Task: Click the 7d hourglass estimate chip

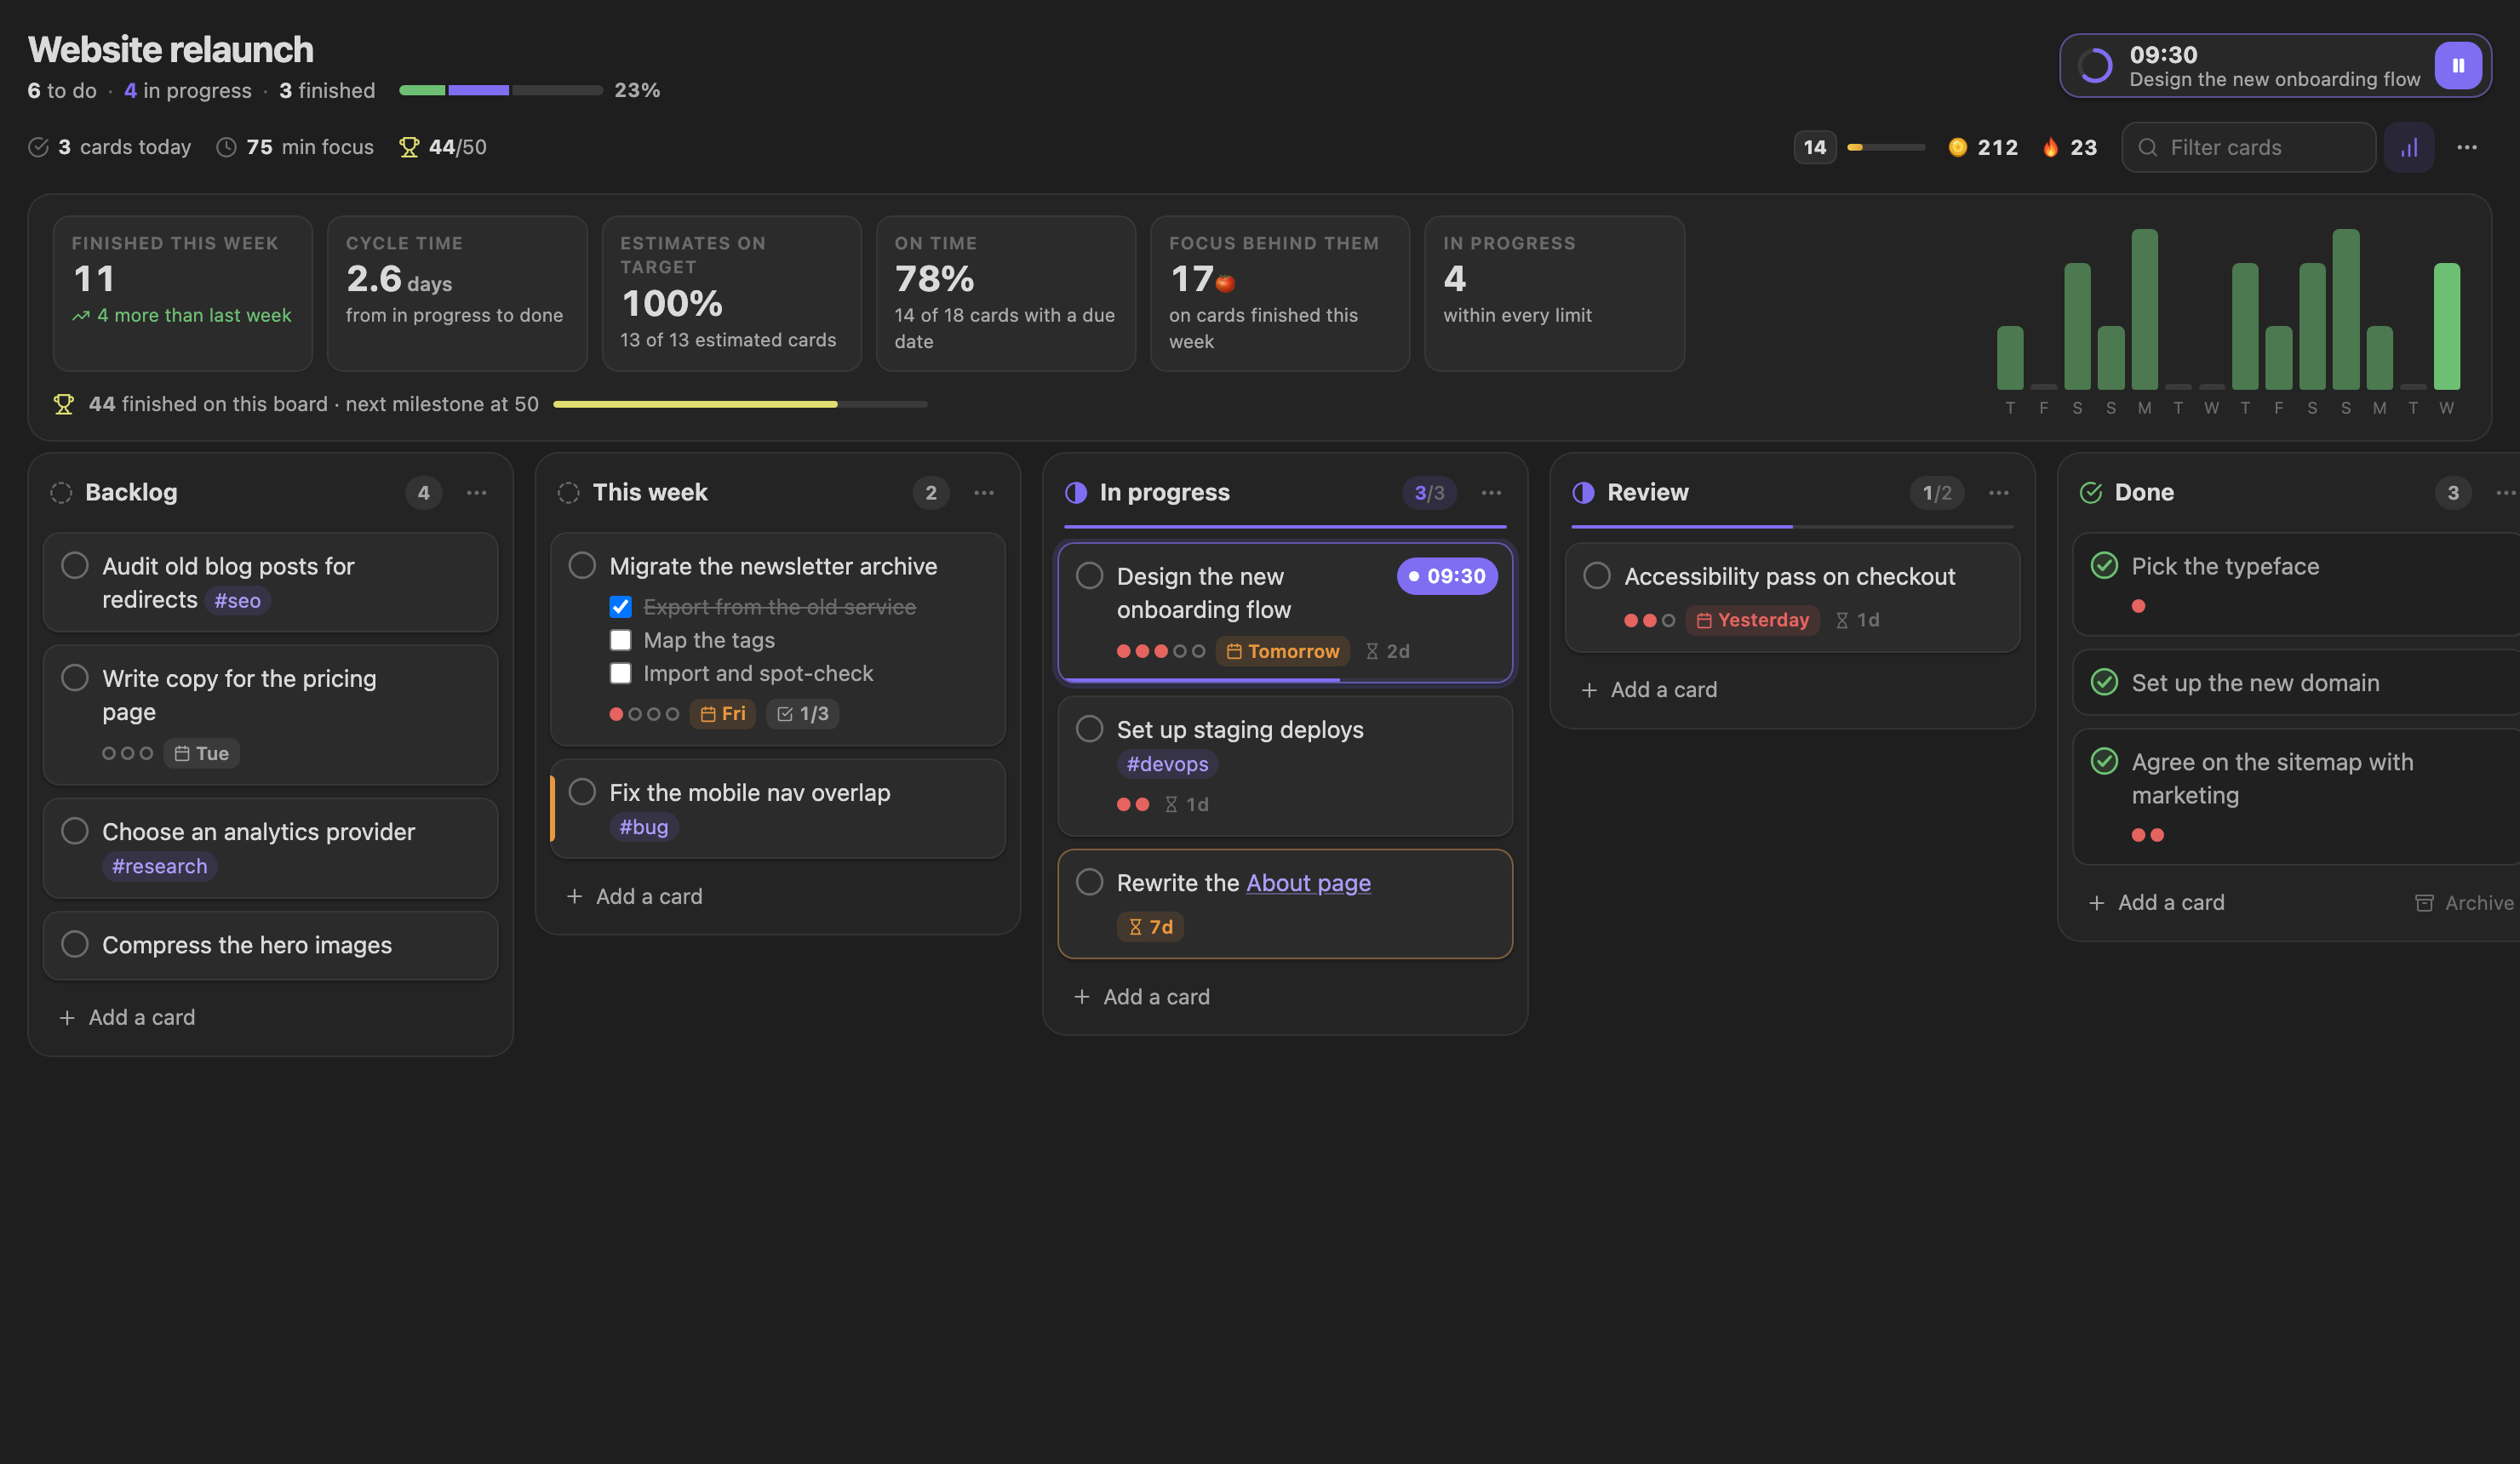Action: 1150,927
